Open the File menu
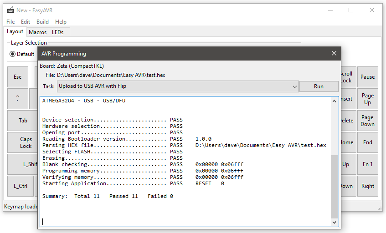The height and width of the screenshot is (233, 386). click(x=10, y=22)
